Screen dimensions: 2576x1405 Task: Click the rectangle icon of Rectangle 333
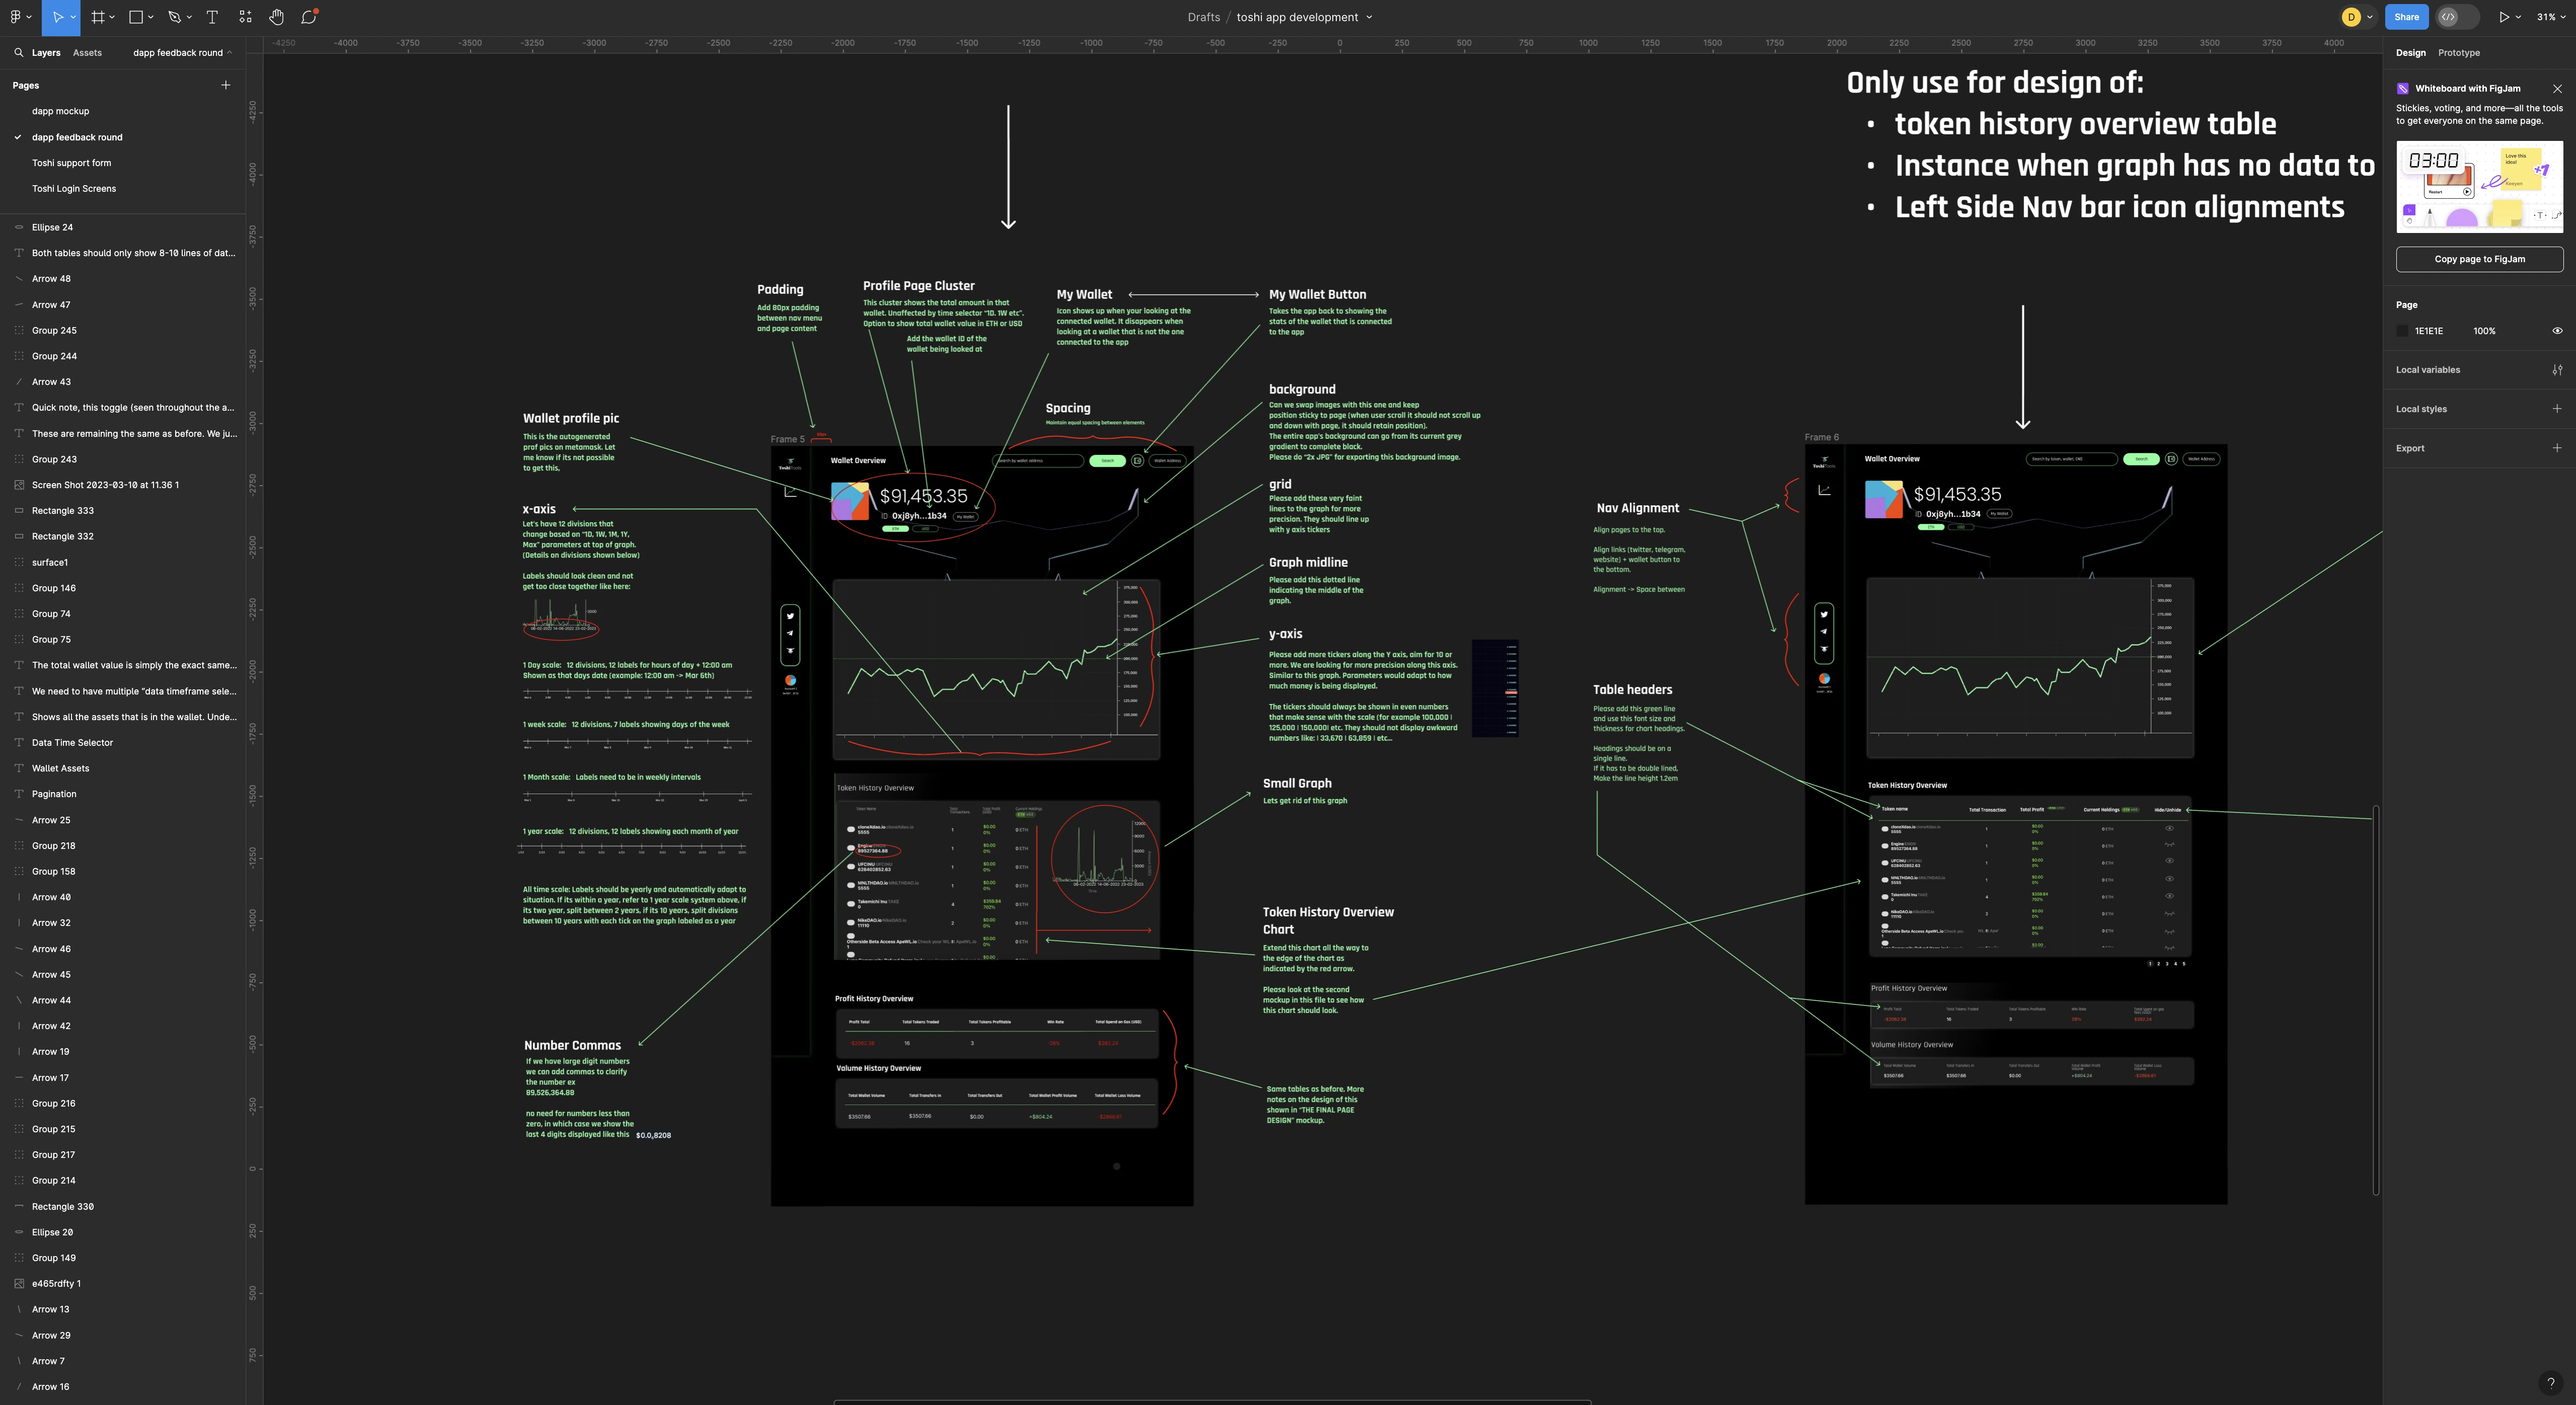19,511
